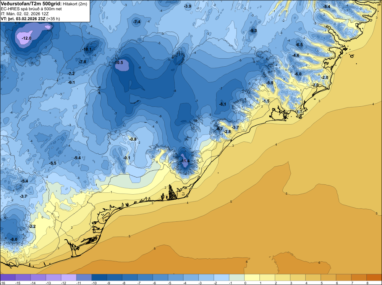Click the -2.2 temperature label
This screenshot has width=382, height=285.
point(32,226)
